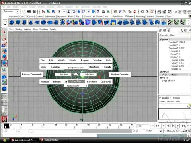The width and height of the screenshot is (191, 143).
Task: Choose the Paint selection tool in toolbox
Action: (x=4, y=45)
